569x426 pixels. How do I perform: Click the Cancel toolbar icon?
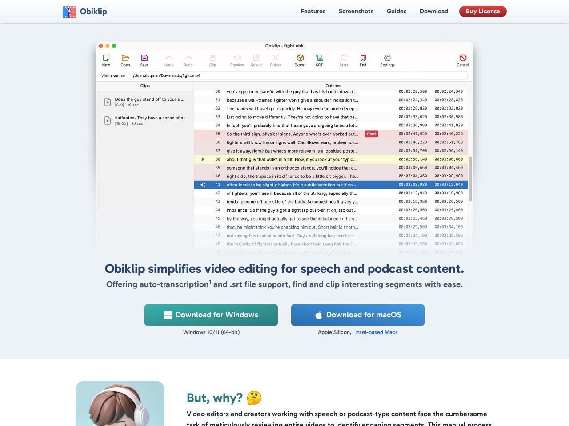tap(463, 58)
